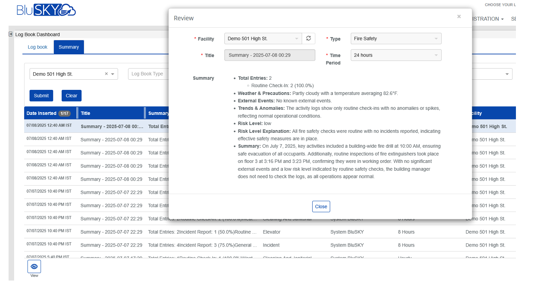Clear the Demo 501 High St. filter selection

pyautogui.click(x=106, y=74)
